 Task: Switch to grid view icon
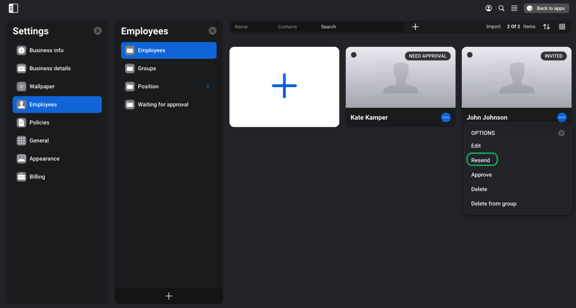[x=562, y=27]
